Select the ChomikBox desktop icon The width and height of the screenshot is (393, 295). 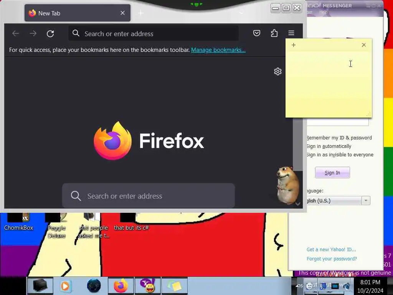coord(19,222)
